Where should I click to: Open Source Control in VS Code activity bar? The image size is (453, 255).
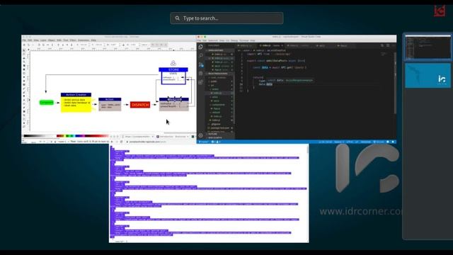201,64
